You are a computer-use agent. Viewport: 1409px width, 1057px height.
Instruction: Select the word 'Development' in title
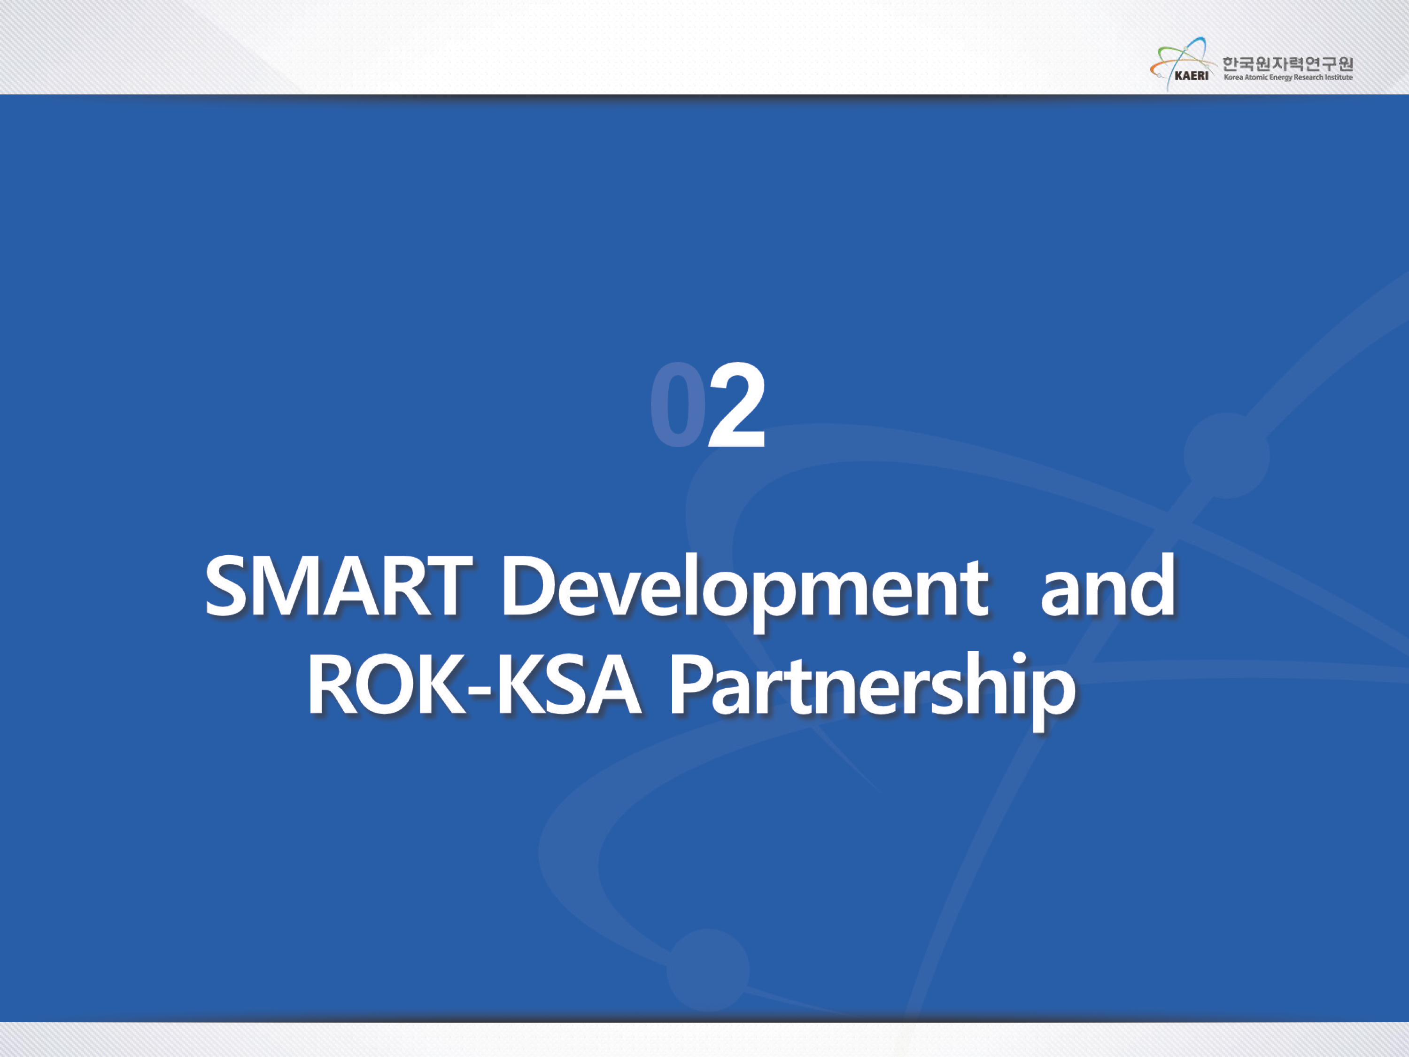pos(745,586)
